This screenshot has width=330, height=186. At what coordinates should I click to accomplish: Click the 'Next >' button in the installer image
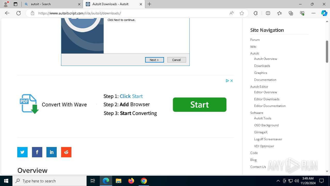click(x=154, y=60)
